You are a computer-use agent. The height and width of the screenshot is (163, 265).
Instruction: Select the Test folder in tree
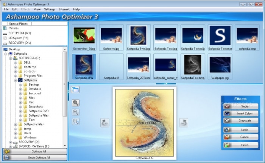[x=31, y=120]
